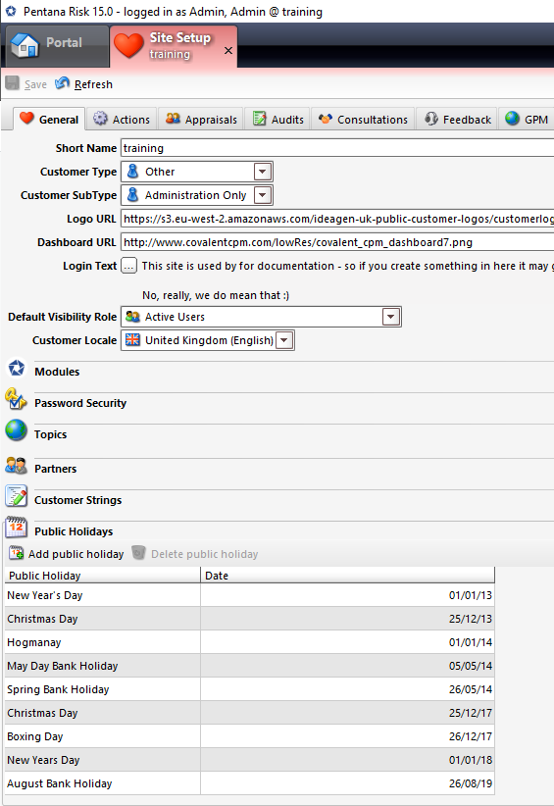Select the August Bank Holiday row

tap(250, 783)
